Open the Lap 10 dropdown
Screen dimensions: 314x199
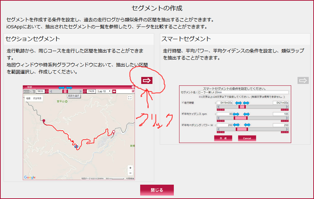click(104, 91)
